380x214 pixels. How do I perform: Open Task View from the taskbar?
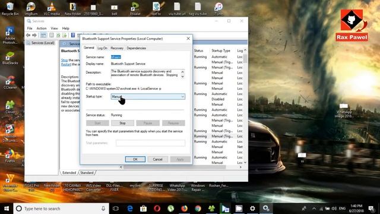(x=116, y=209)
